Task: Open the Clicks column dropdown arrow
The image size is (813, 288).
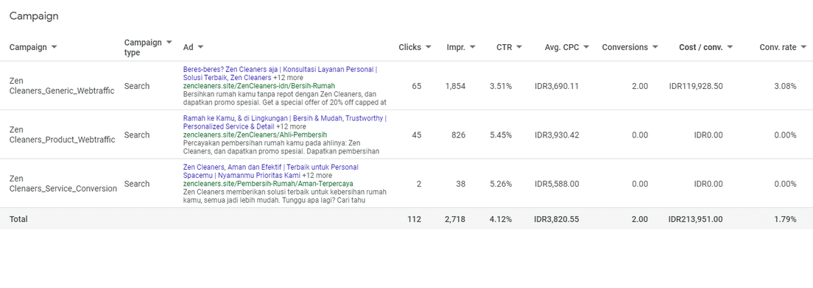Action: (429, 47)
